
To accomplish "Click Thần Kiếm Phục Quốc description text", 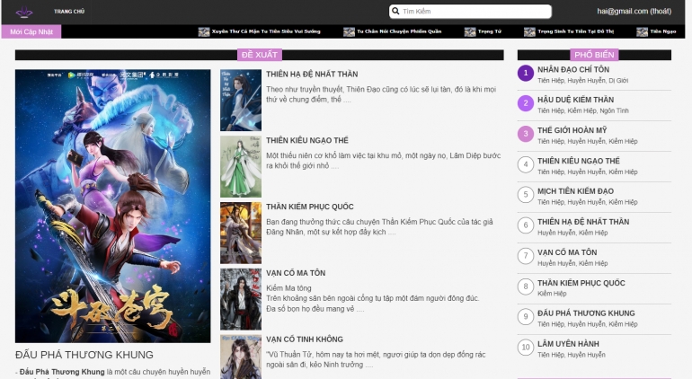I will click(379, 227).
